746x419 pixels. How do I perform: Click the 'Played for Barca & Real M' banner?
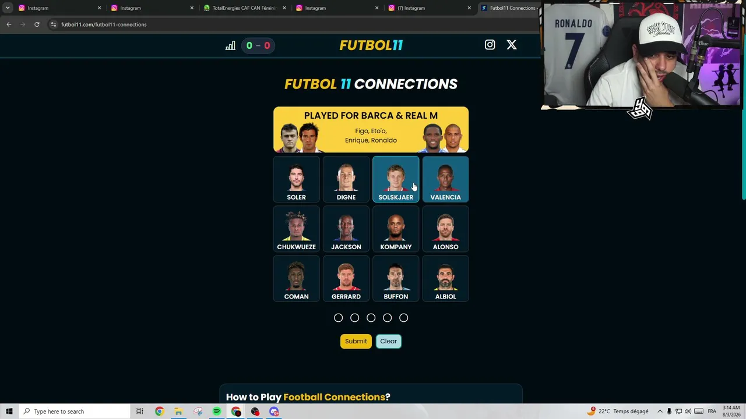371,129
